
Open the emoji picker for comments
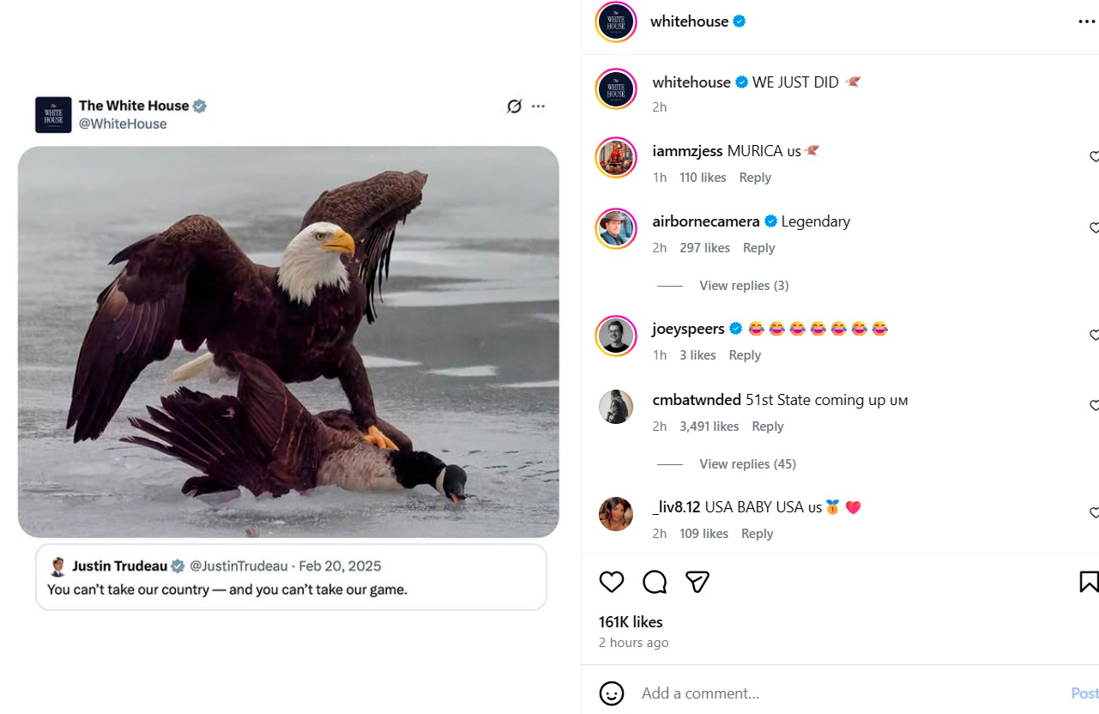(612, 693)
